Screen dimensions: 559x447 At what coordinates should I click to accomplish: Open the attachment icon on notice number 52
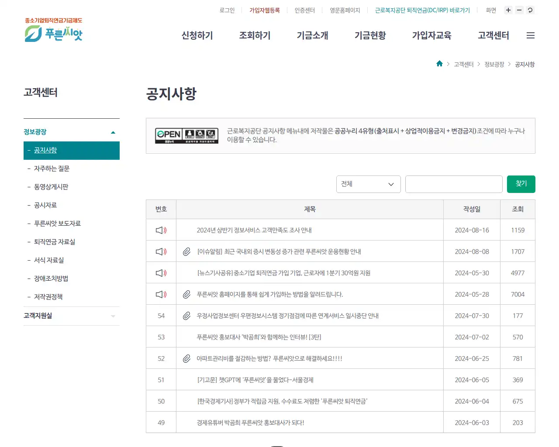click(x=186, y=358)
